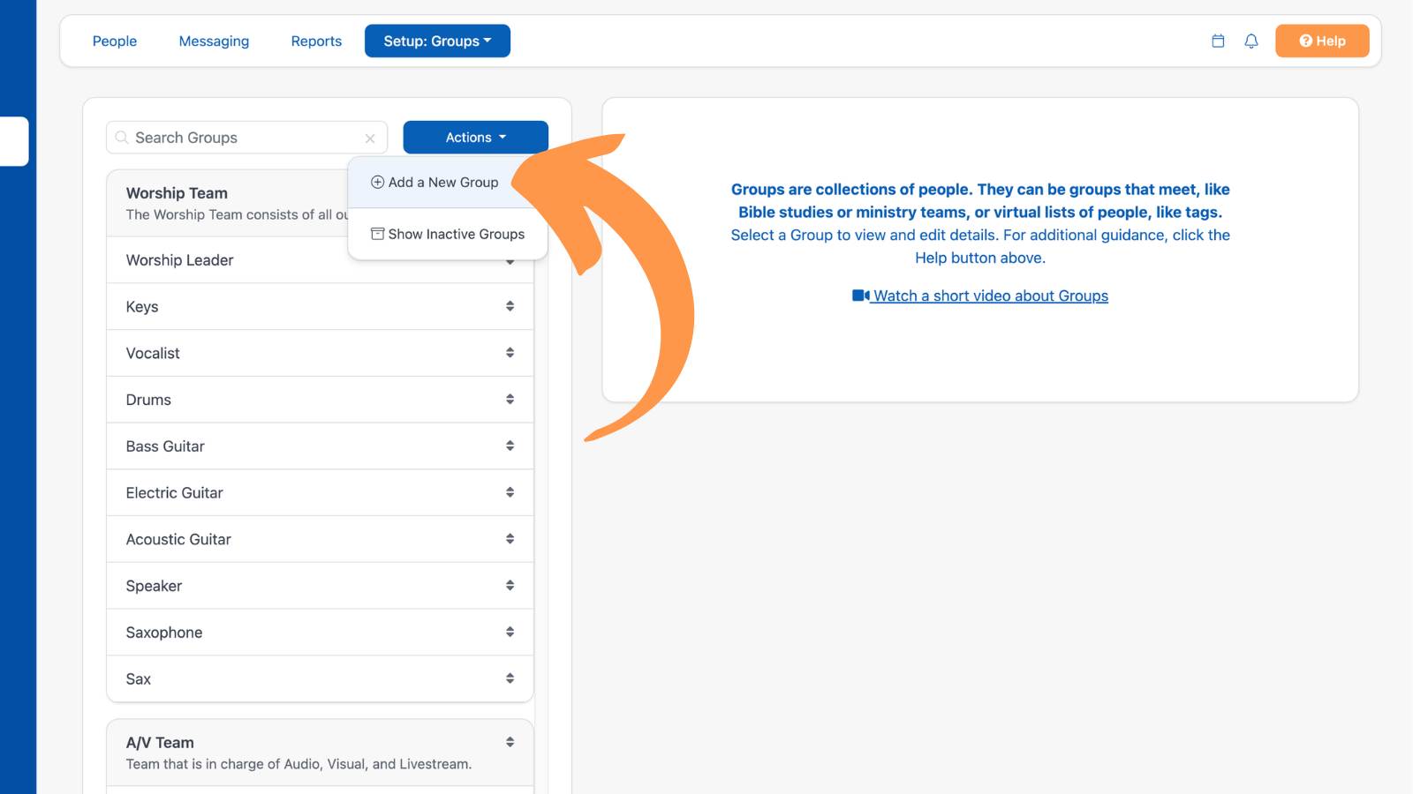
Task: Click the reorder handle on Keys row
Action: 510,306
